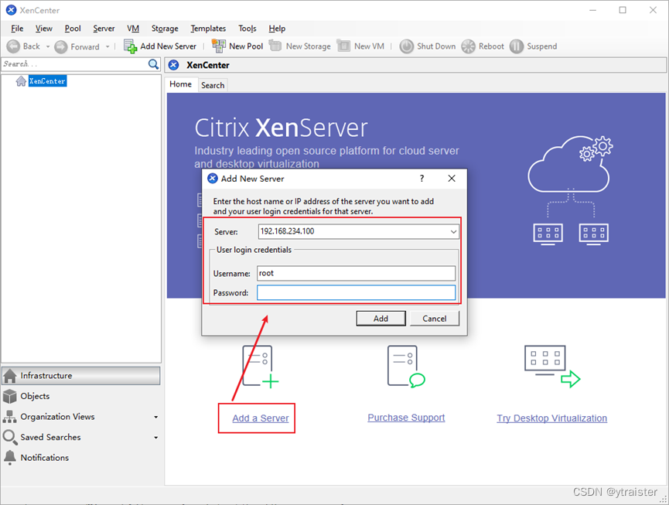
Task: Click the Reboot toolbar icon
Action: 468,46
